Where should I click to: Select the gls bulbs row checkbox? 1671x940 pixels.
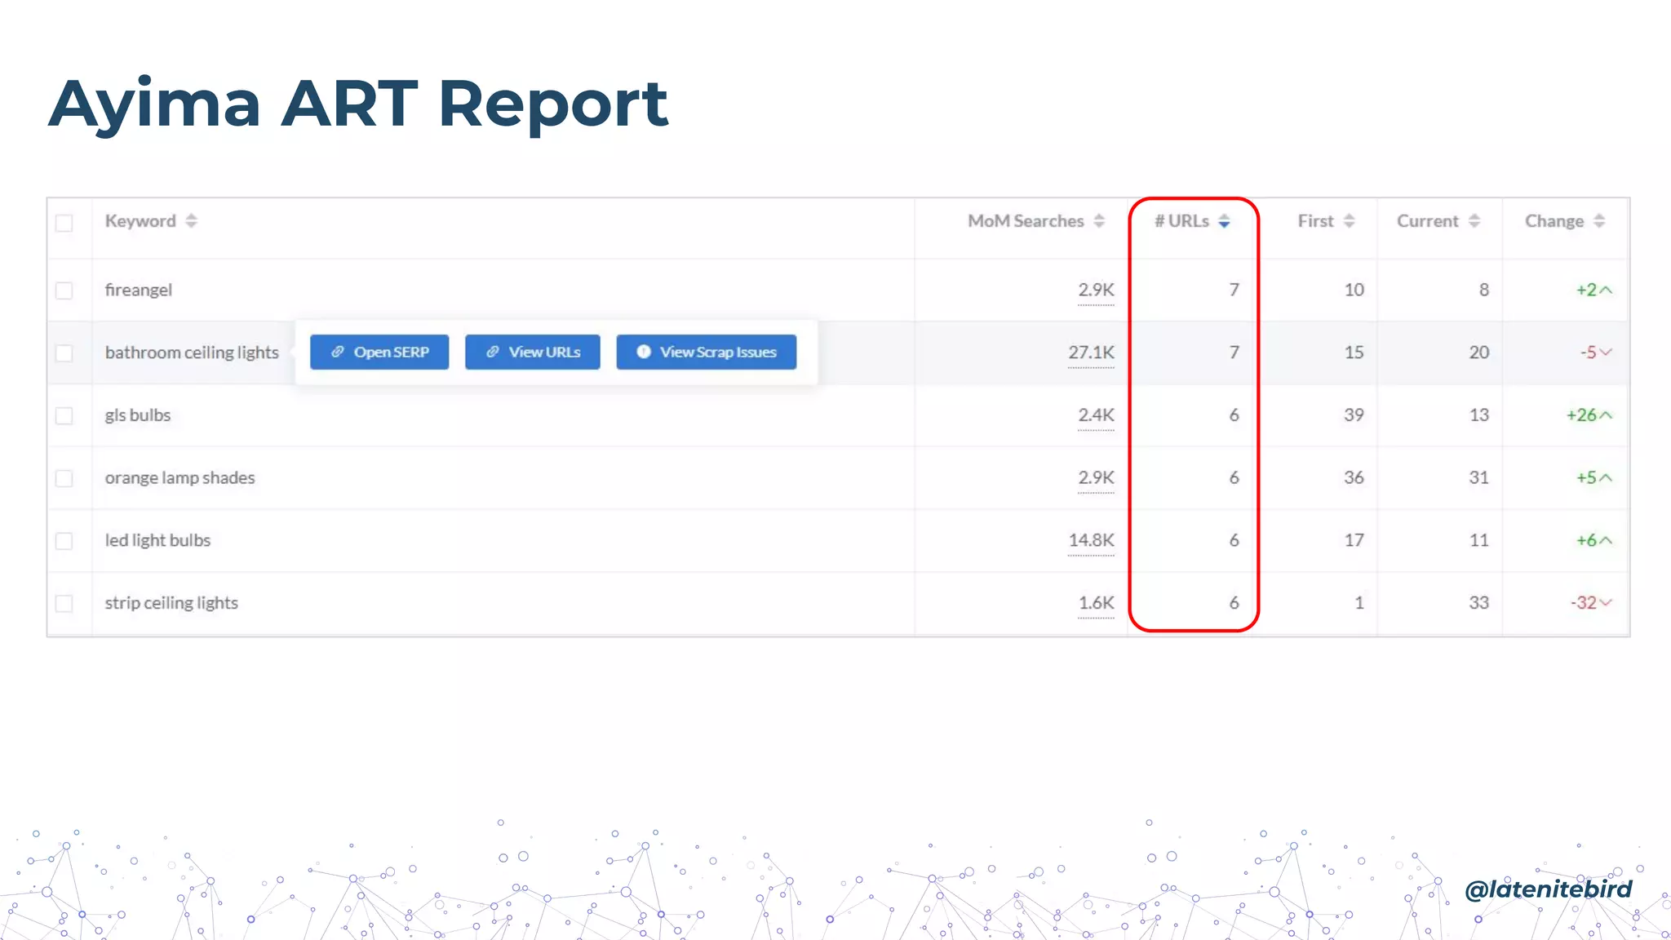(x=64, y=416)
